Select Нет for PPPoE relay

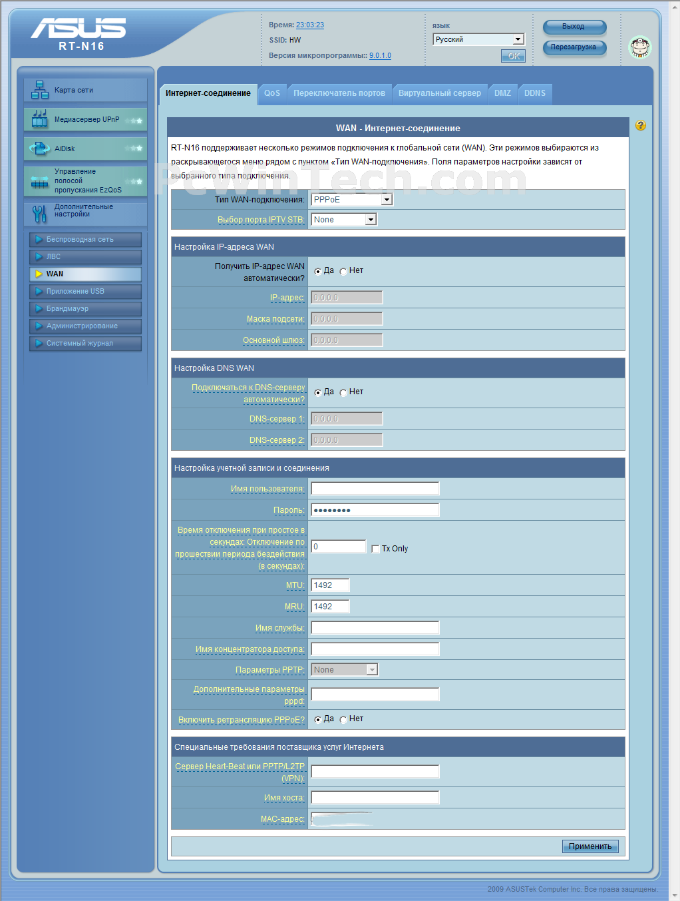[x=343, y=719]
